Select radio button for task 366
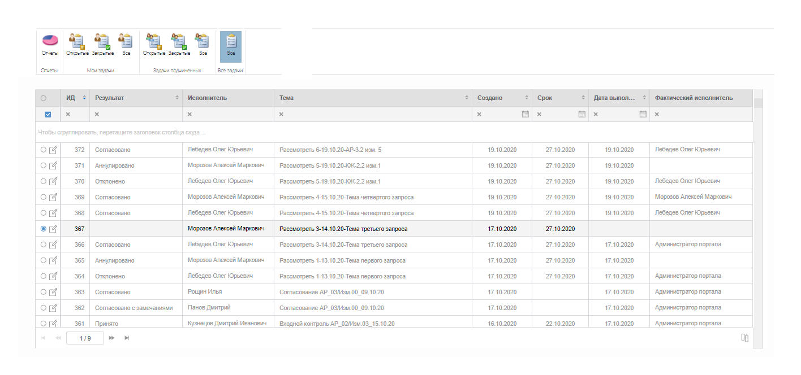 (44, 245)
